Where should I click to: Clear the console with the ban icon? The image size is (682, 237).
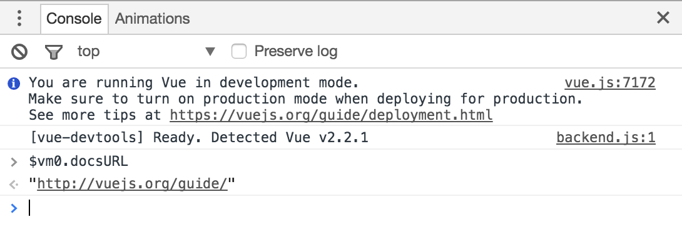pyautogui.click(x=19, y=52)
